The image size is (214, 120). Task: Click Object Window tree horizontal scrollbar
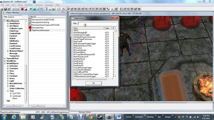tap(14, 105)
